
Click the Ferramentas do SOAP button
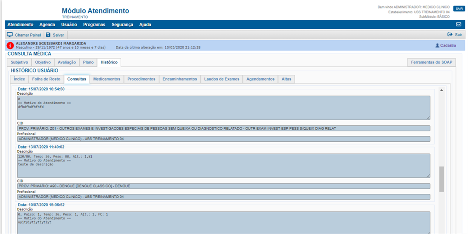[431, 62]
